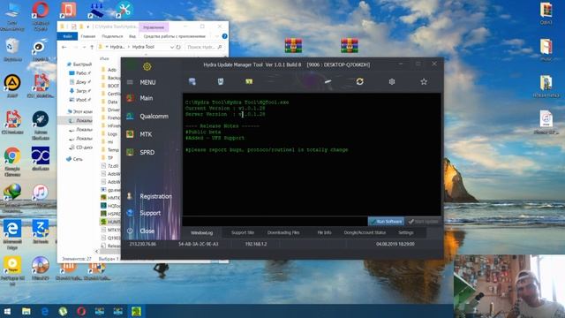Click the Release Notes line in log
This screenshot has height=318, width=565.
(222, 126)
